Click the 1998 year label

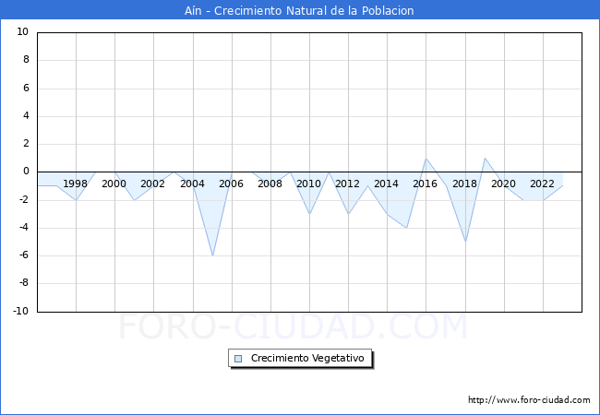tap(75, 184)
